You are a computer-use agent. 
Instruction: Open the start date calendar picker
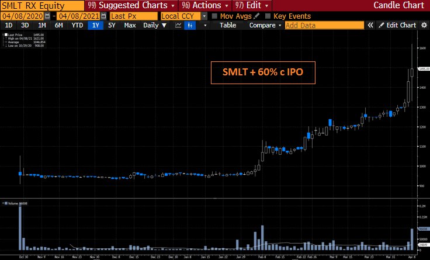click(47, 16)
